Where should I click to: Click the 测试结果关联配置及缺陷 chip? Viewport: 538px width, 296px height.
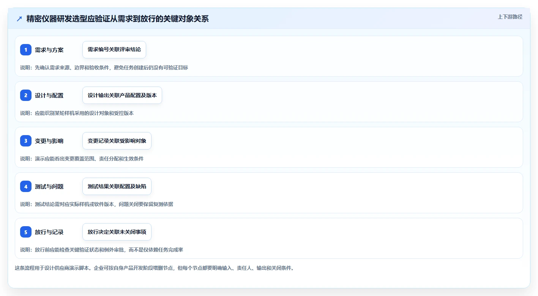[117, 186]
